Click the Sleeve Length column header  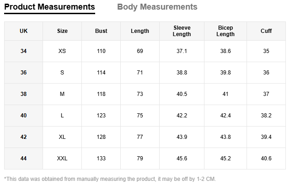click(182, 31)
